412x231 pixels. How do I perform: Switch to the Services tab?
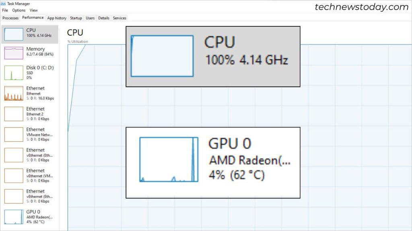(119, 18)
